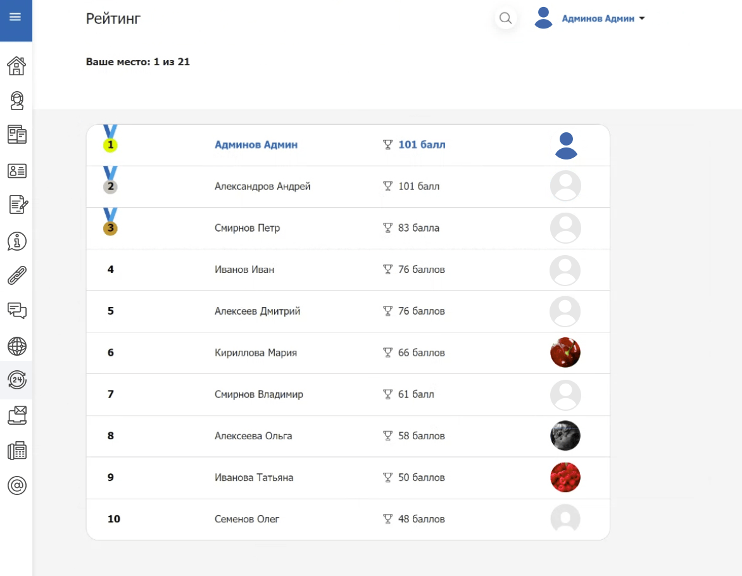Open the chat messages sidebar icon
Viewport: 742px width, 576px height.
[x=16, y=310]
